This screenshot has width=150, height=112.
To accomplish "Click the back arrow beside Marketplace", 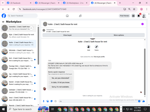I will [x=3, y=22].
